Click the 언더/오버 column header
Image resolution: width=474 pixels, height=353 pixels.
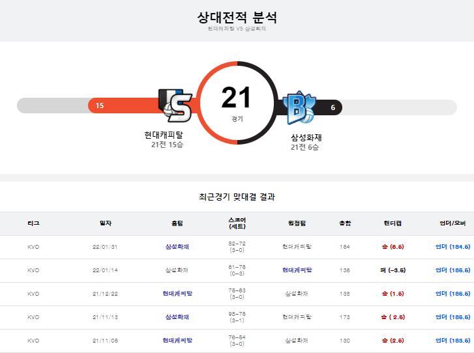[452, 223]
